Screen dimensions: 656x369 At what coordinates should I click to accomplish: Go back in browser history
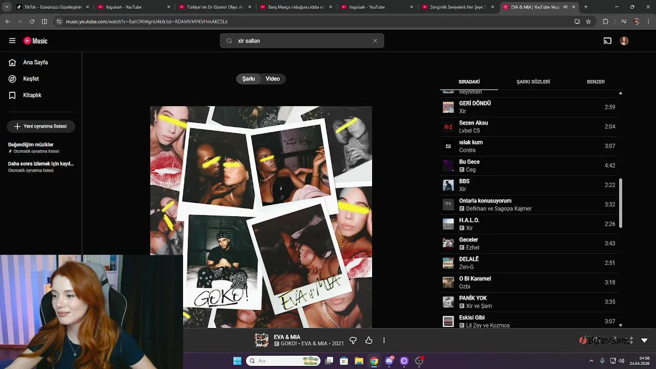click(x=8, y=22)
